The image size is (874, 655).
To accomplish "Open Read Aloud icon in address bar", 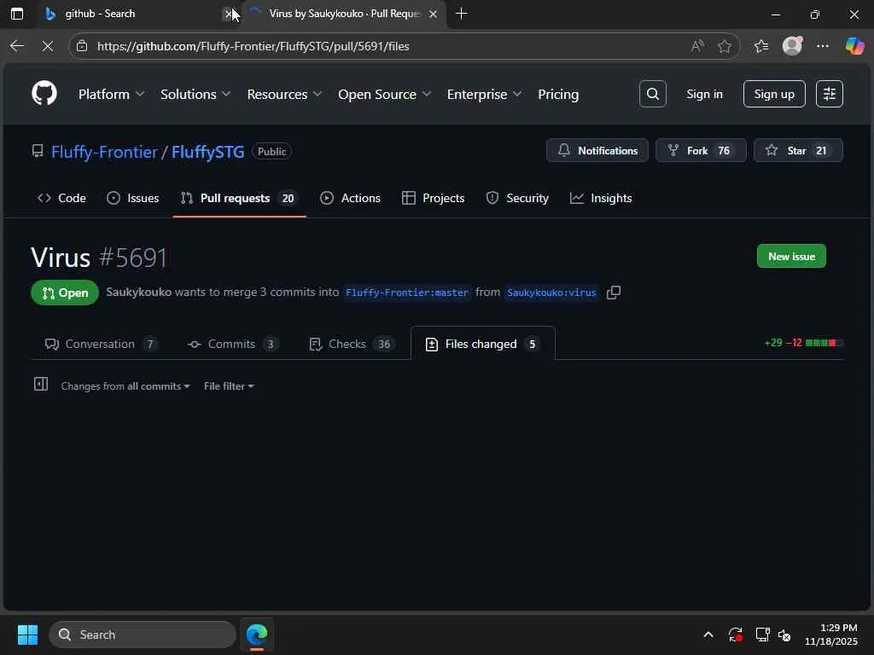I will (x=697, y=46).
